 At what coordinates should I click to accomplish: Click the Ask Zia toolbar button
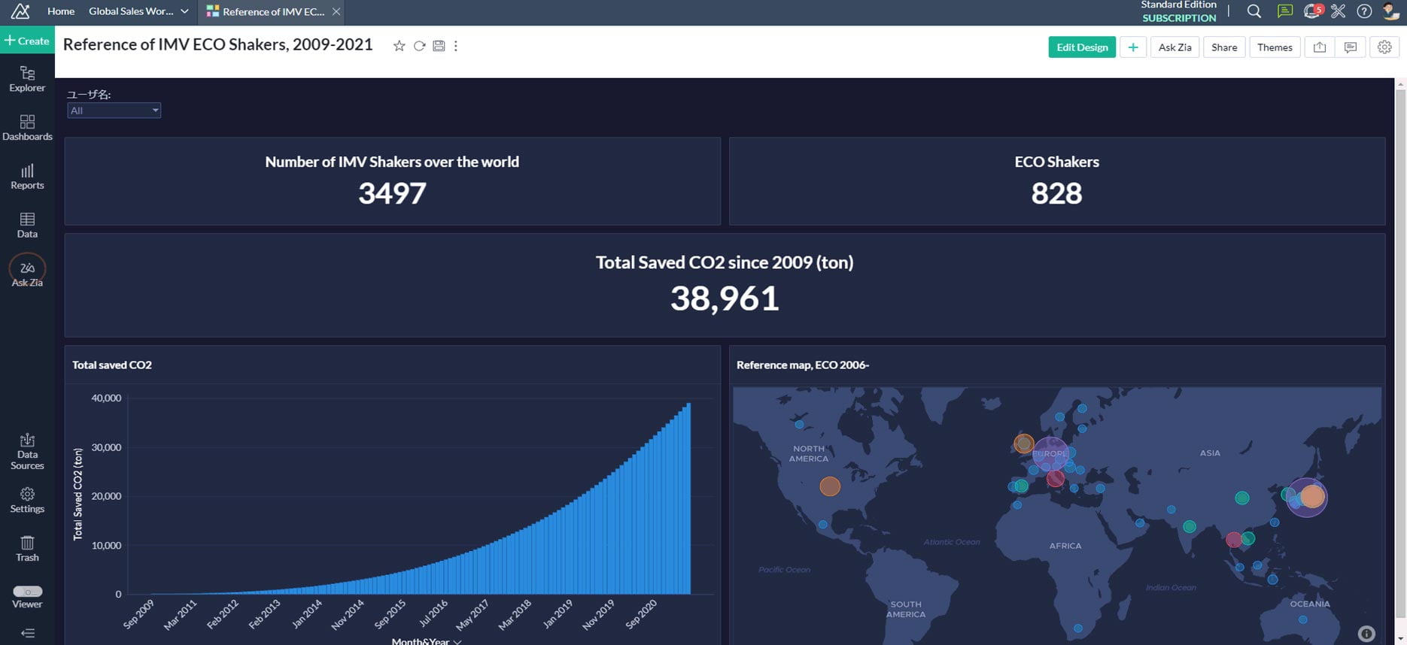pos(1175,47)
